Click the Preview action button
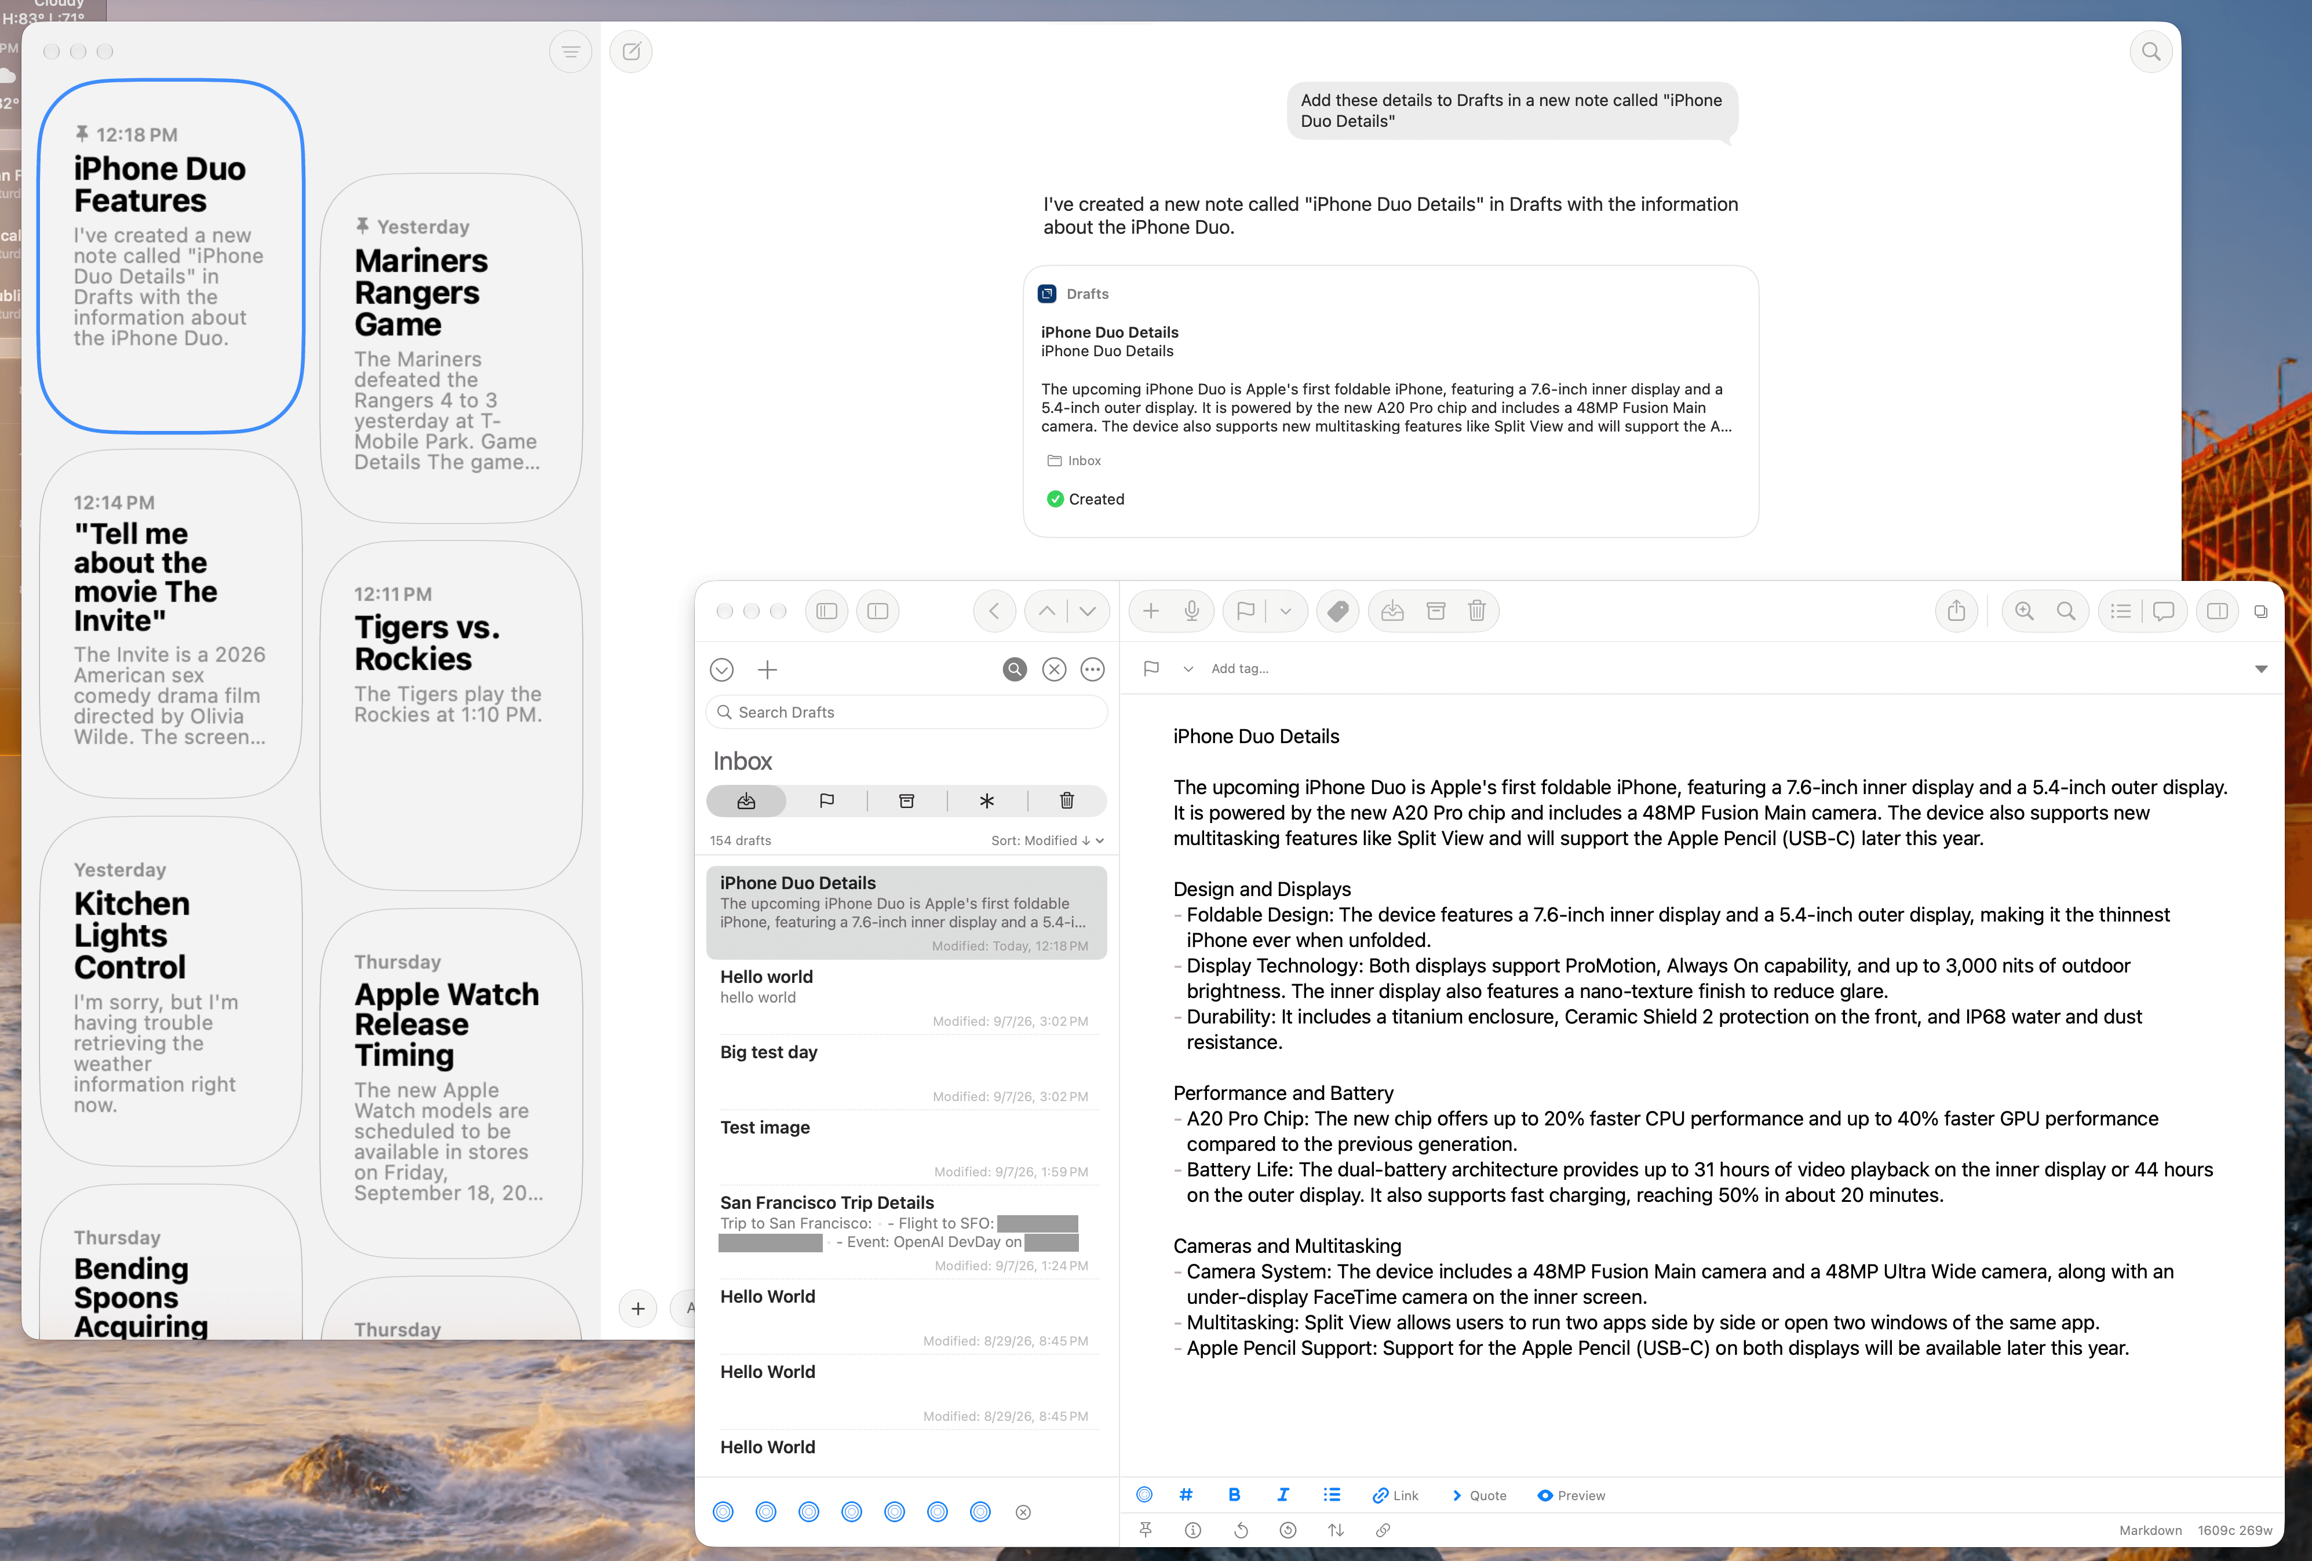The image size is (2312, 1561). tap(1571, 1496)
